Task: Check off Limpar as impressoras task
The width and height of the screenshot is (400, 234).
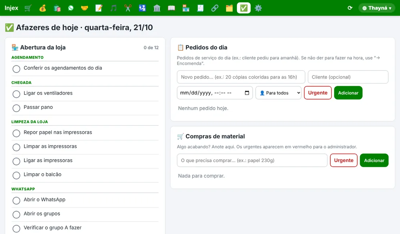Action: coord(16,147)
